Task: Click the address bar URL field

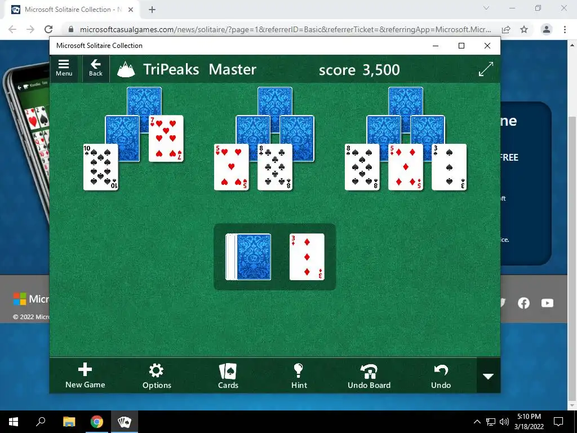Action: [285, 29]
